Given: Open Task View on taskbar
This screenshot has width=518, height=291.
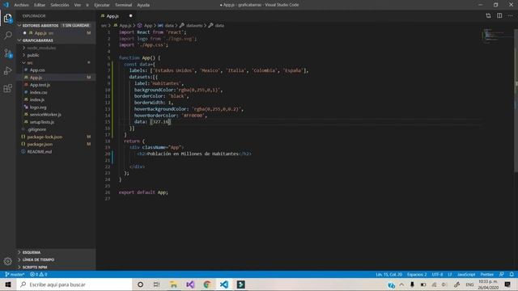Looking at the screenshot, I should click(156, 285).
